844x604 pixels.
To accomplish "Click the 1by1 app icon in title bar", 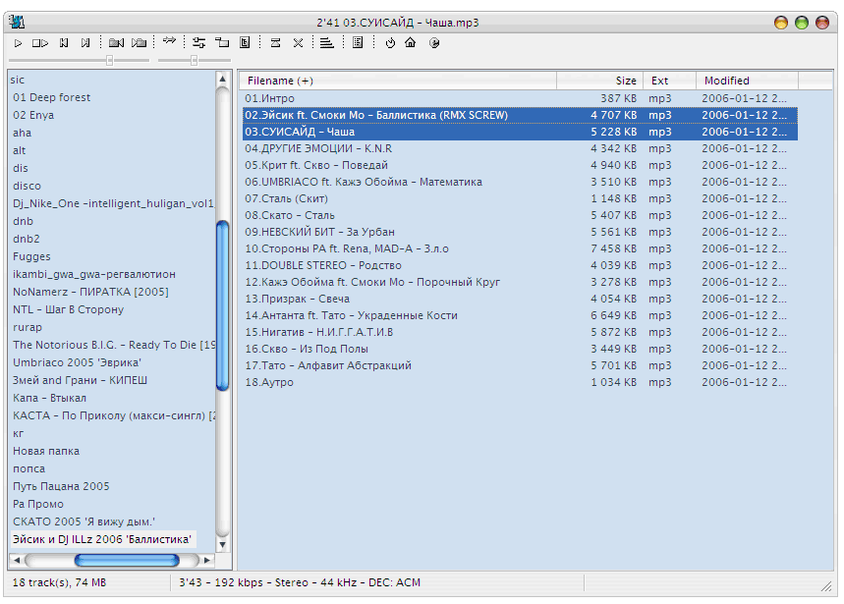I will pos(18,22).
